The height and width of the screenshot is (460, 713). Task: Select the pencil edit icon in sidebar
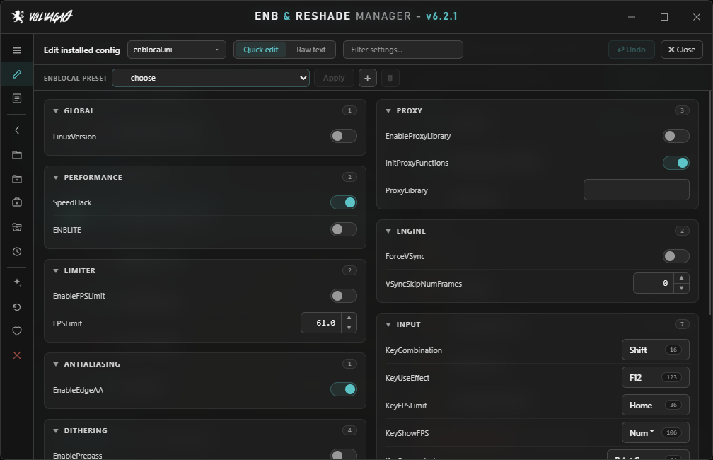(x=17, y=74)
